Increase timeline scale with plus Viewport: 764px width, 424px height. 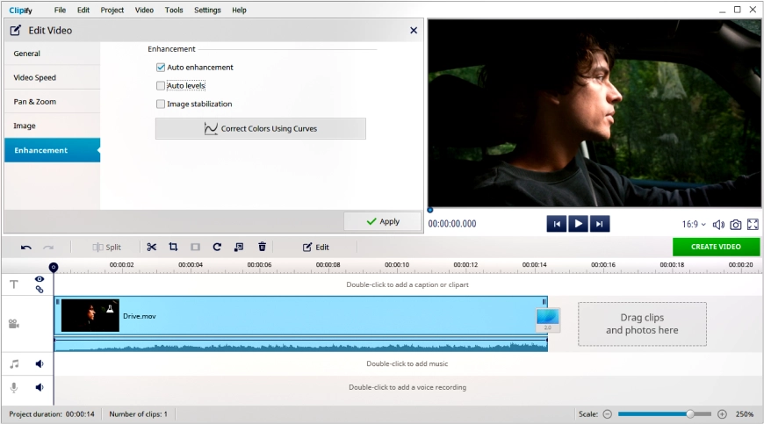tap(722, 414)
